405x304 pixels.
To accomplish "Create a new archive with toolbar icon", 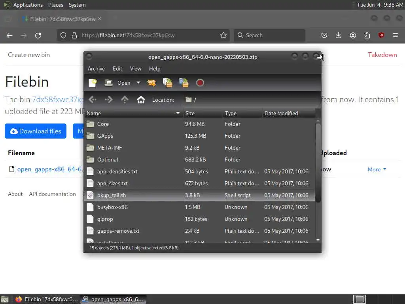I will pyautogui.click(x=93, y=83).
